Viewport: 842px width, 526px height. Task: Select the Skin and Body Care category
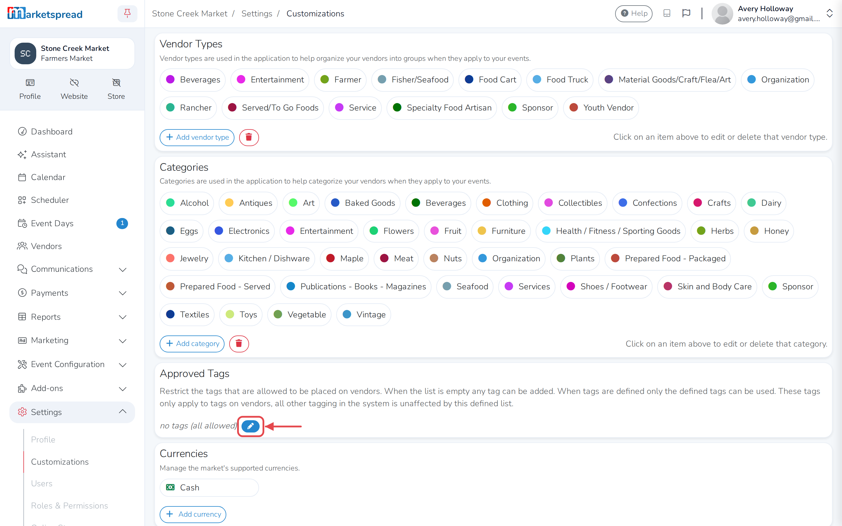pos(707,286)
